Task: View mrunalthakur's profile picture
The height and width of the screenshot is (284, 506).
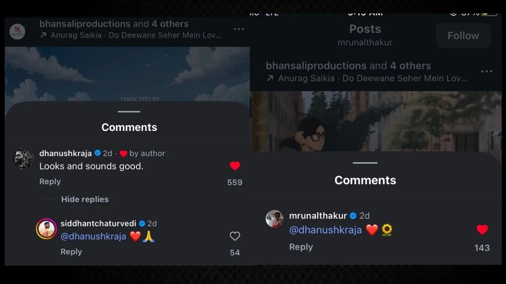Action: tap(274, 219)
